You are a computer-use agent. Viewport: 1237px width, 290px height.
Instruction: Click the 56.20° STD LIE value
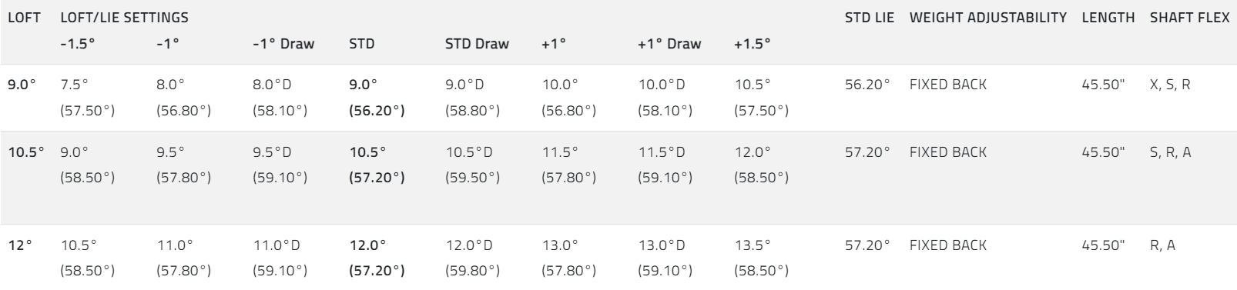(x=867, y=85)
